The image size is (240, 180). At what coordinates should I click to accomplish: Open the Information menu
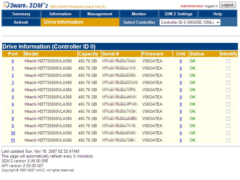pyautogui.click(x=60, y=14)
